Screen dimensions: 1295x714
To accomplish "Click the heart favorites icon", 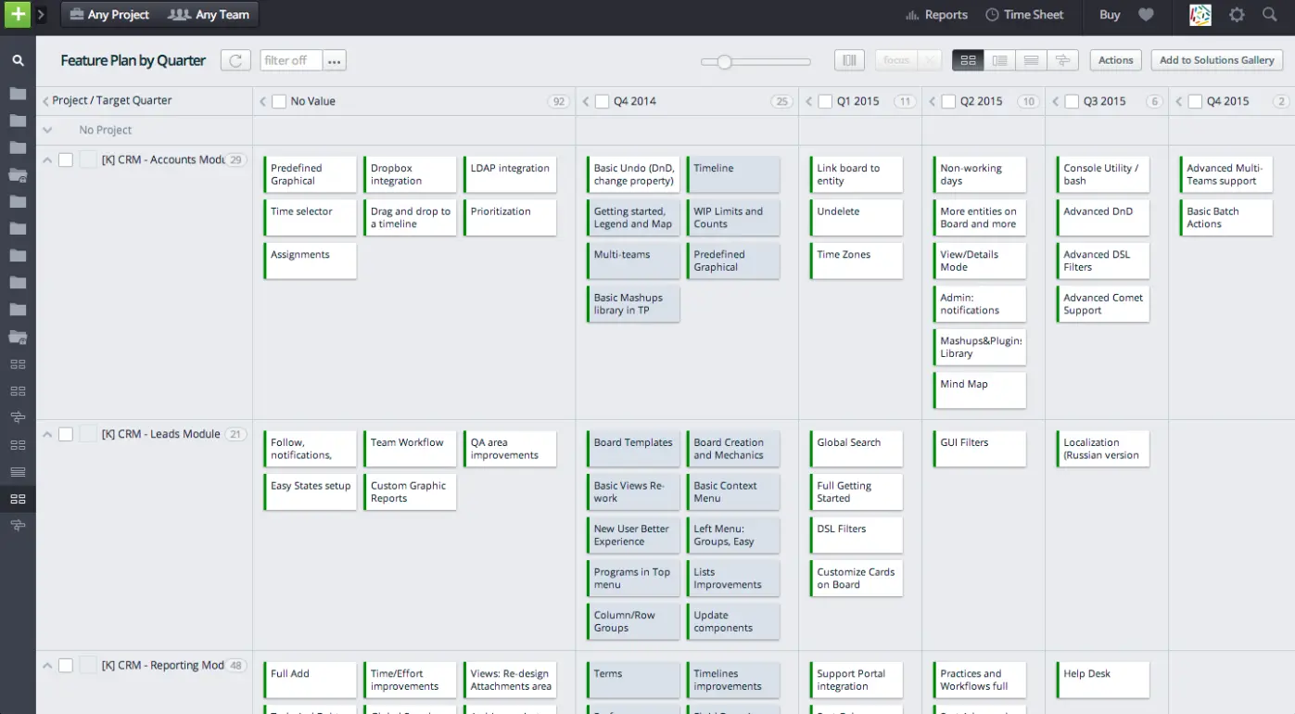I will [1147, 15].
